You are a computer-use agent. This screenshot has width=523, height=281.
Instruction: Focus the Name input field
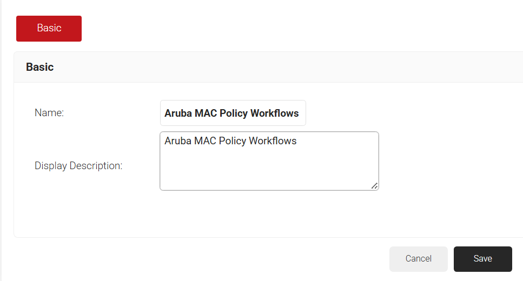[233, 113]
